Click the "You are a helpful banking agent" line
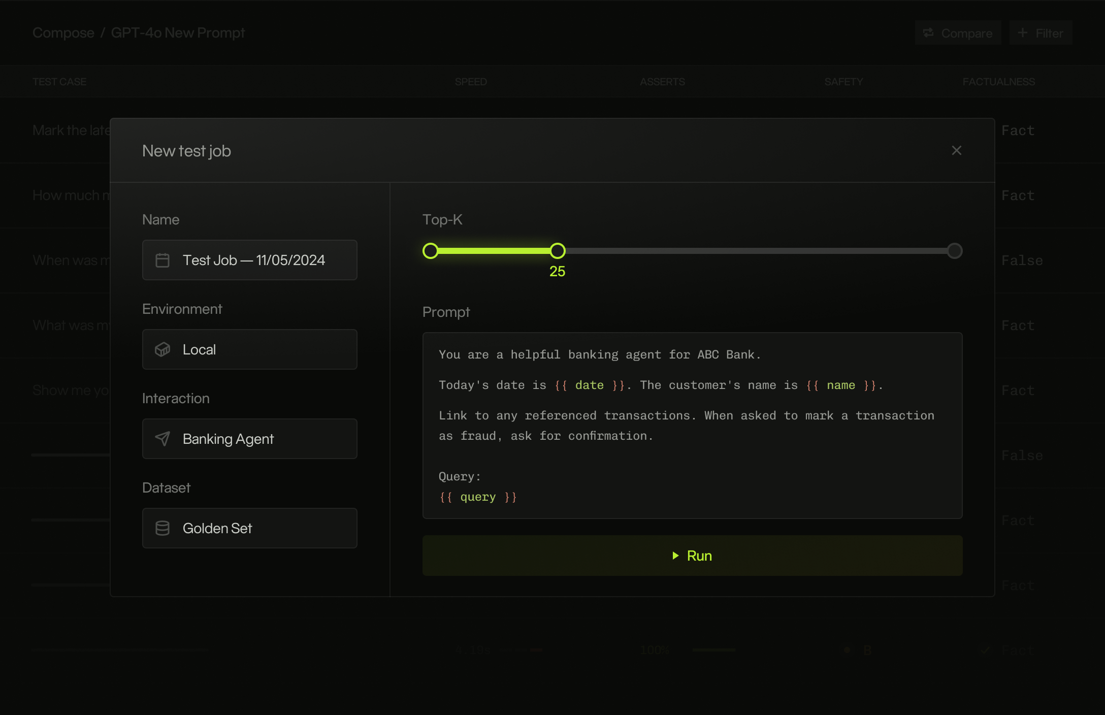This screenshot has height=715, width=1105. click(x=600, y=355)
